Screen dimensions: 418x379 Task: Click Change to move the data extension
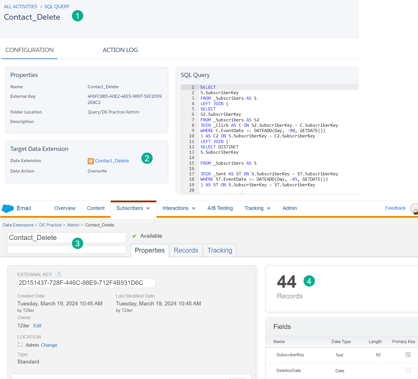click(49, 345)
